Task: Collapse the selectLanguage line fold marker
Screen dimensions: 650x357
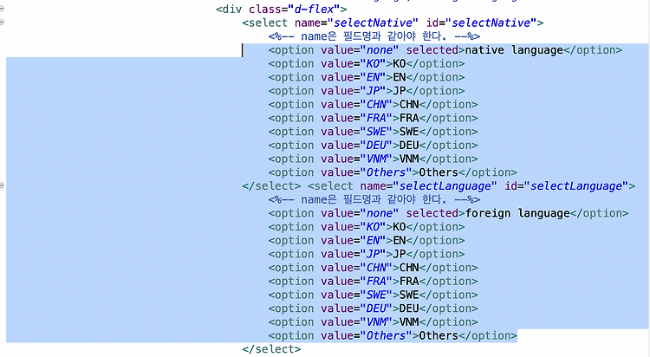Action: (x=2, y=185)
